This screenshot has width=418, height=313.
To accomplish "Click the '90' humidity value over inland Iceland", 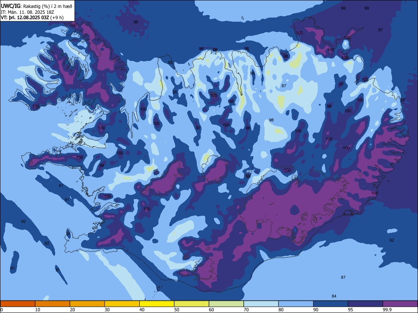I will tap(271, 120).
